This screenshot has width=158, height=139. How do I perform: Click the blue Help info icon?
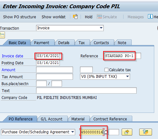(x=150, y=16)
